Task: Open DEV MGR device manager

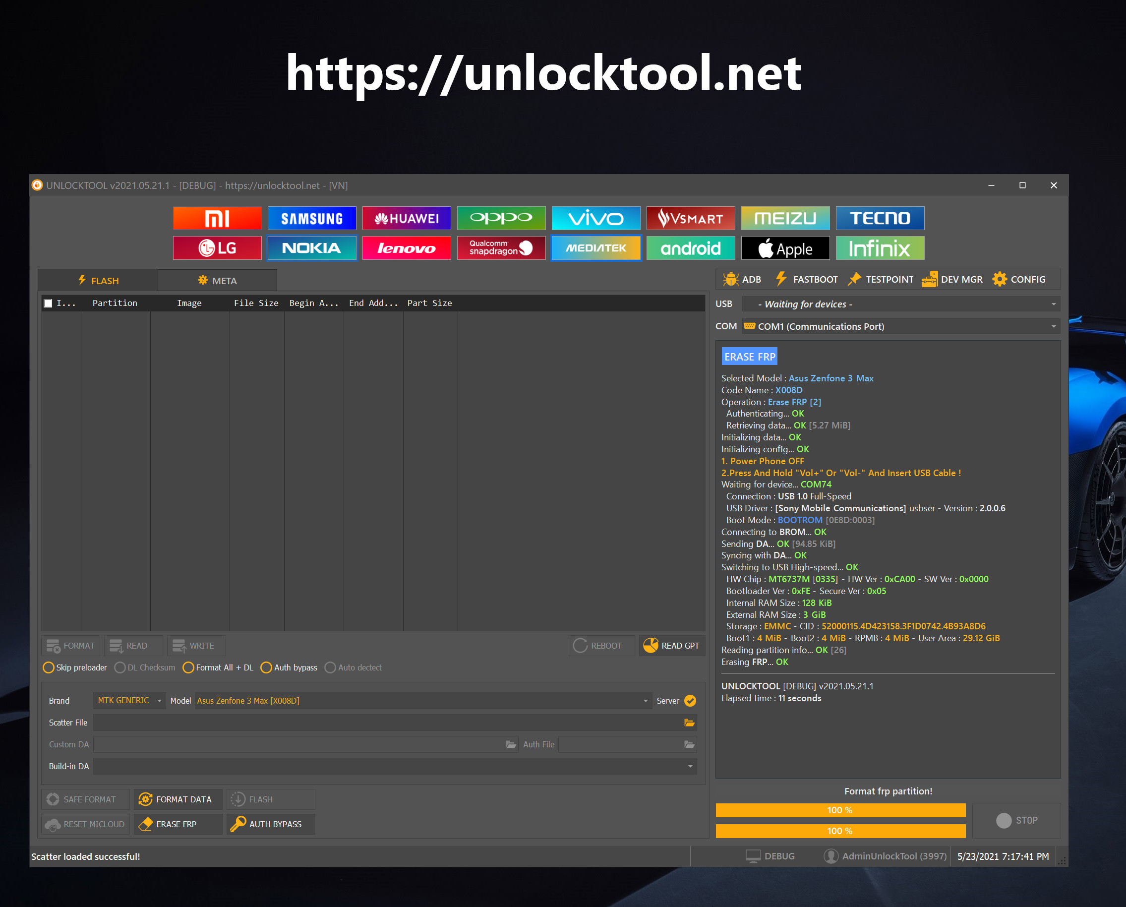Action: pyautogui.click(x=952, y=280)
